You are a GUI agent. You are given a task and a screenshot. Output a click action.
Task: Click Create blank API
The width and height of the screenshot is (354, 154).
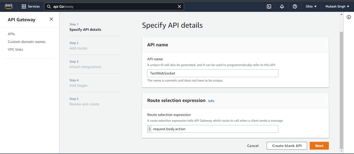(287, 146)
